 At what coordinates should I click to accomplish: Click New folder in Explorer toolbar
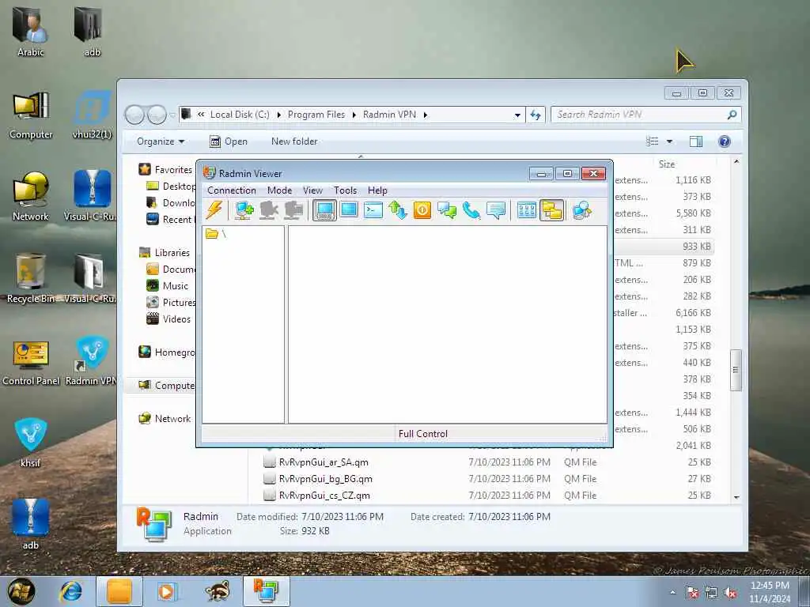click(294, 141)
